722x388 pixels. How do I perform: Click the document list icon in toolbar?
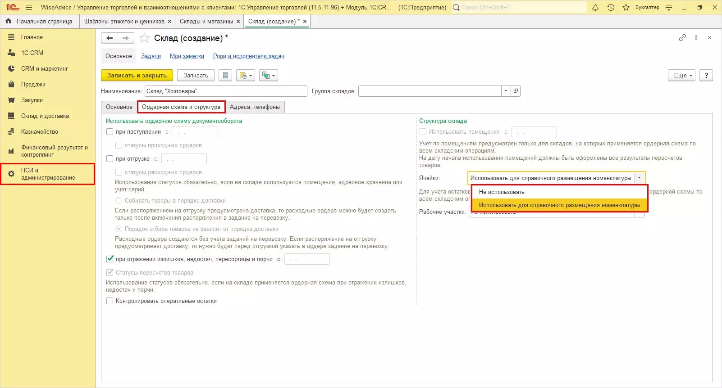click(225, 75)
